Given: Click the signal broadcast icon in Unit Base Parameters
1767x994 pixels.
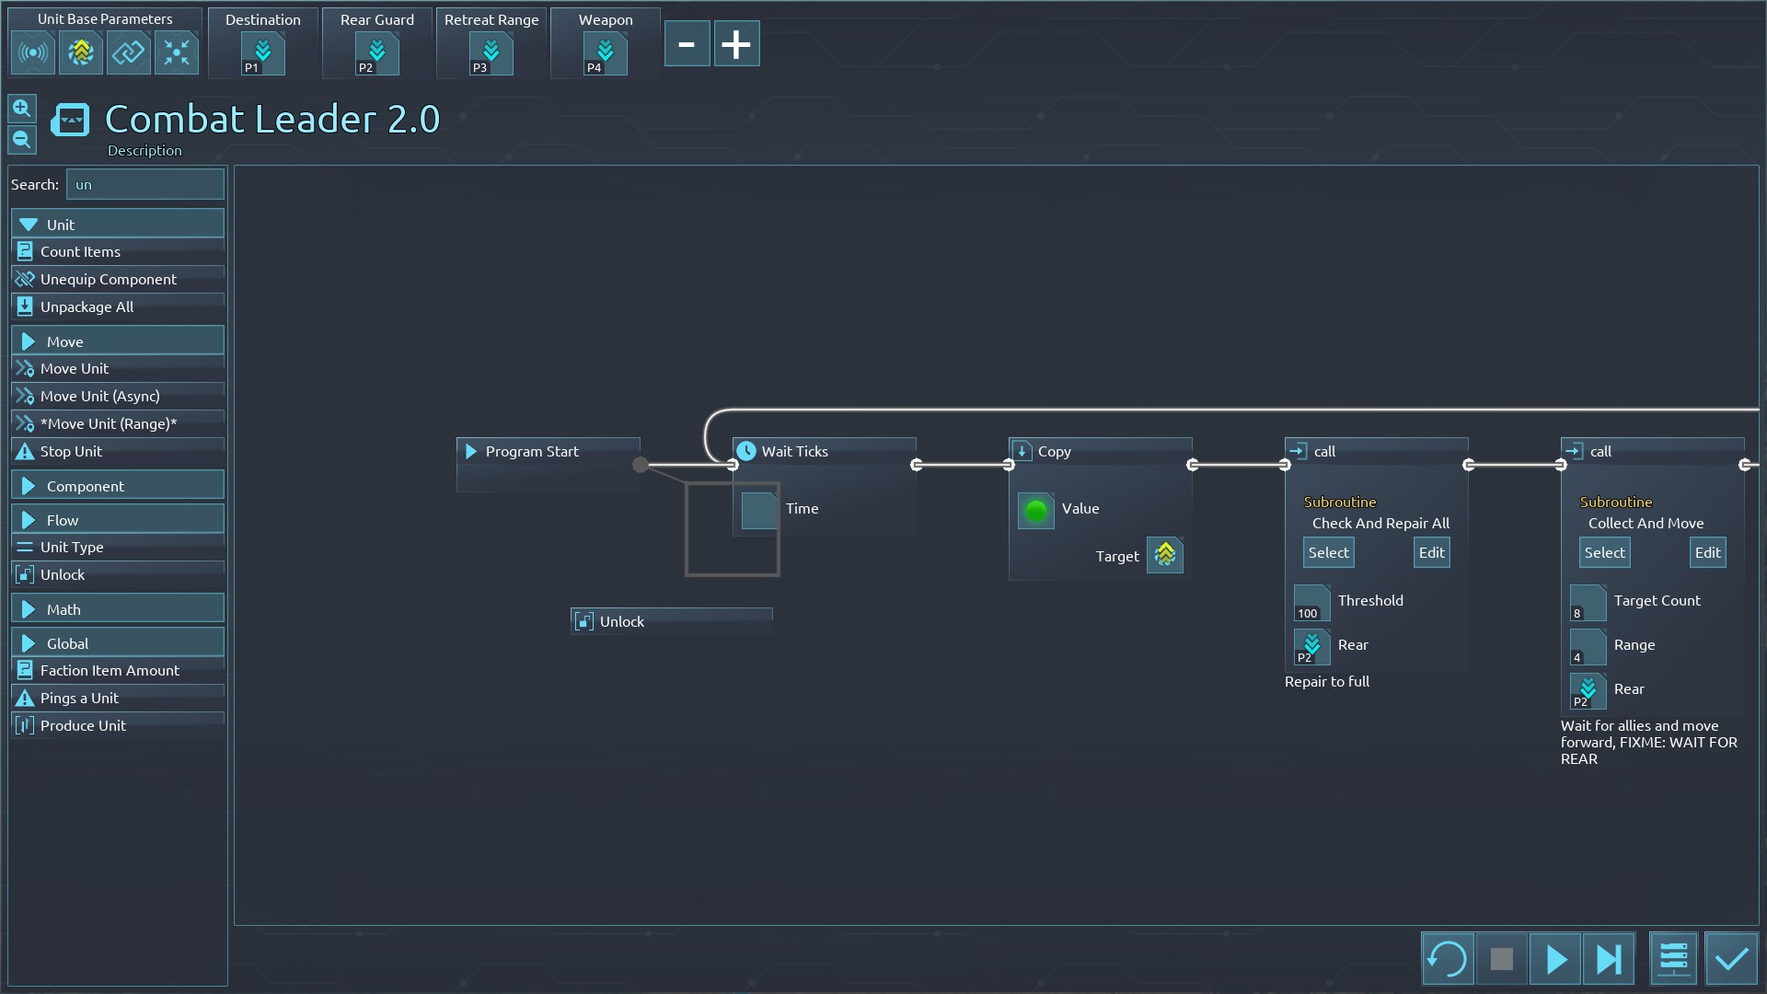Looking at the screenshot, I should (33, 52).
